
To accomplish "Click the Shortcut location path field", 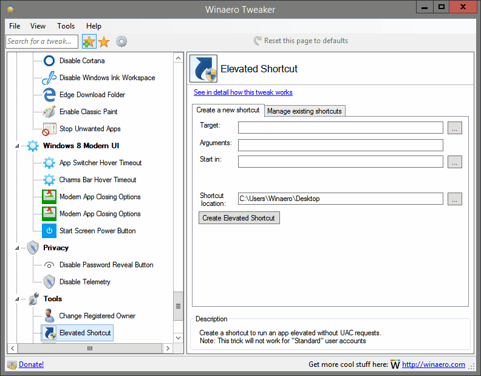I will point(341,199).
